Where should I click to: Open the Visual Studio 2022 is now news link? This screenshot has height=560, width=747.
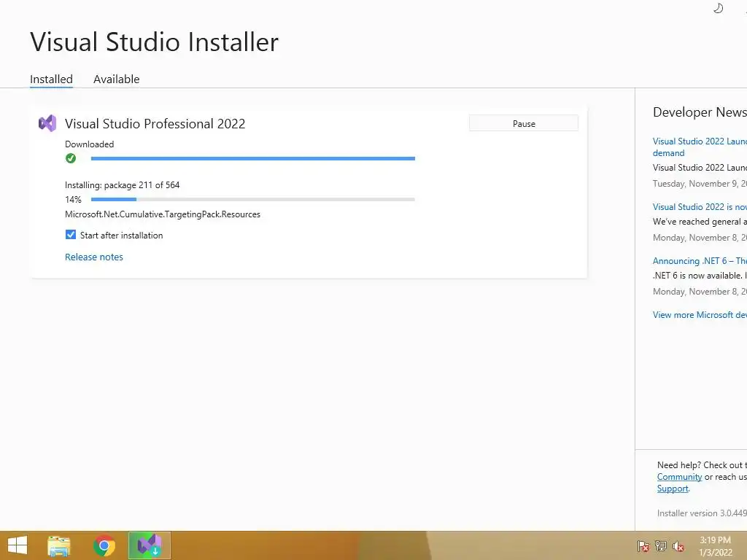[x=700, y=206]
